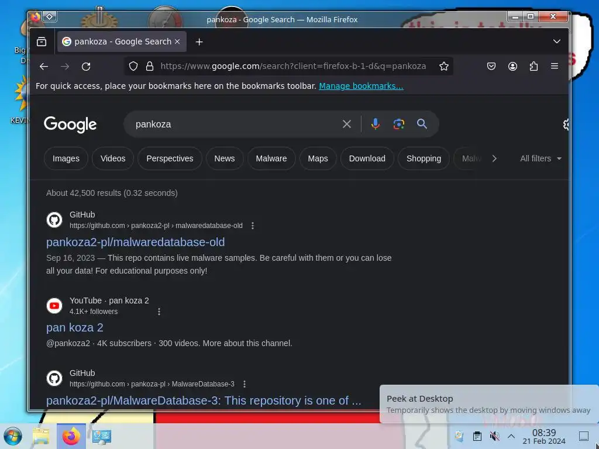Image resolution: width=599 pixels, height=449 pixels.
Task: Select the Malware filter chip
Action: (x=271, y=158)
